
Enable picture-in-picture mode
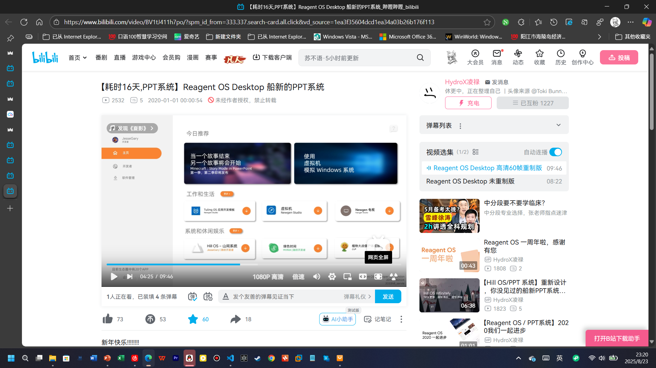coord(347,277)
